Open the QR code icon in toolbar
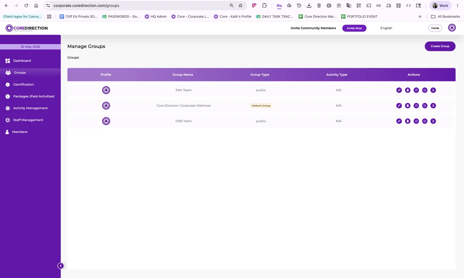Image resolution: width=464 pixels, height=278 pixels. point(359,6)
